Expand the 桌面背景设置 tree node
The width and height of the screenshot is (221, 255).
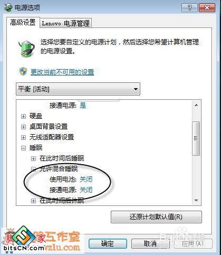pos(23,127)
